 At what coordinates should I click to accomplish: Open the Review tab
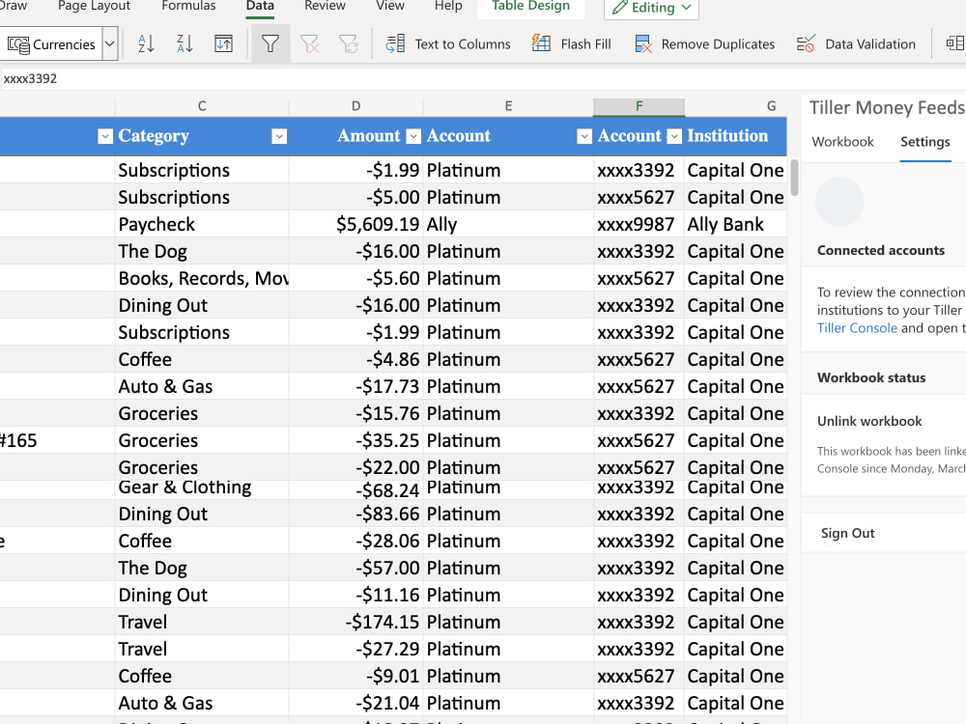pyautogui.click(x=325, y=6)
